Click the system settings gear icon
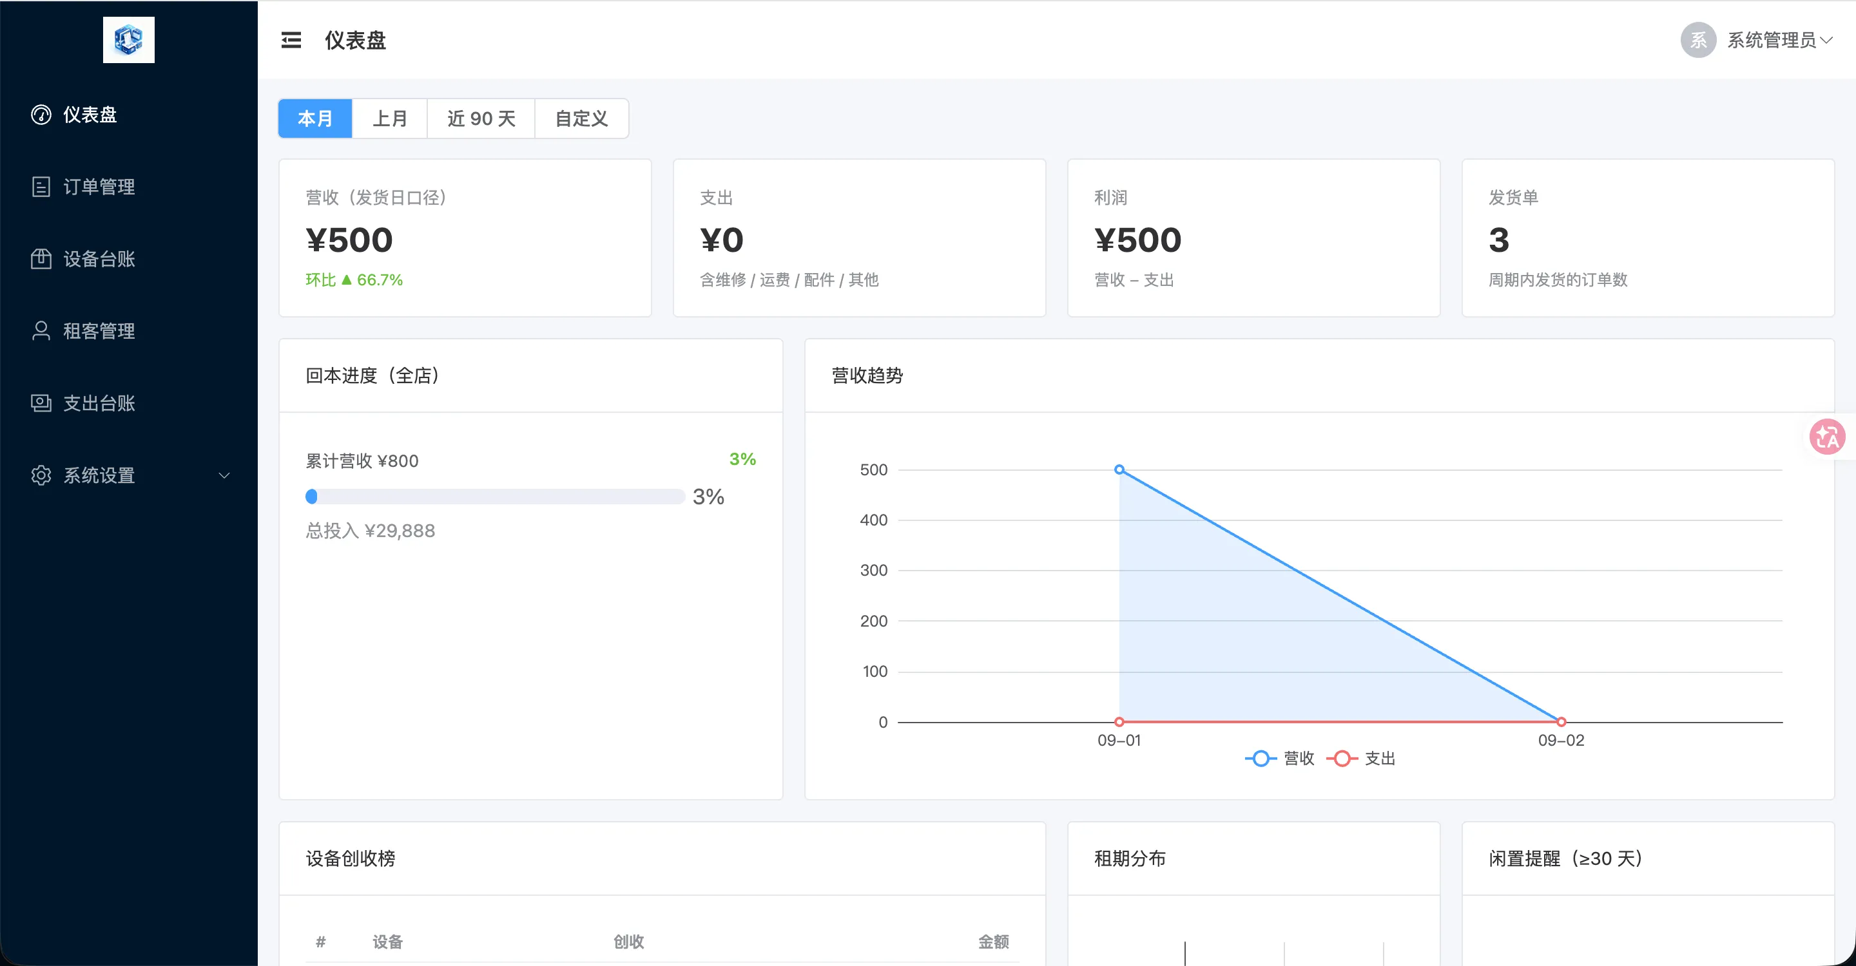 (41, 475)
